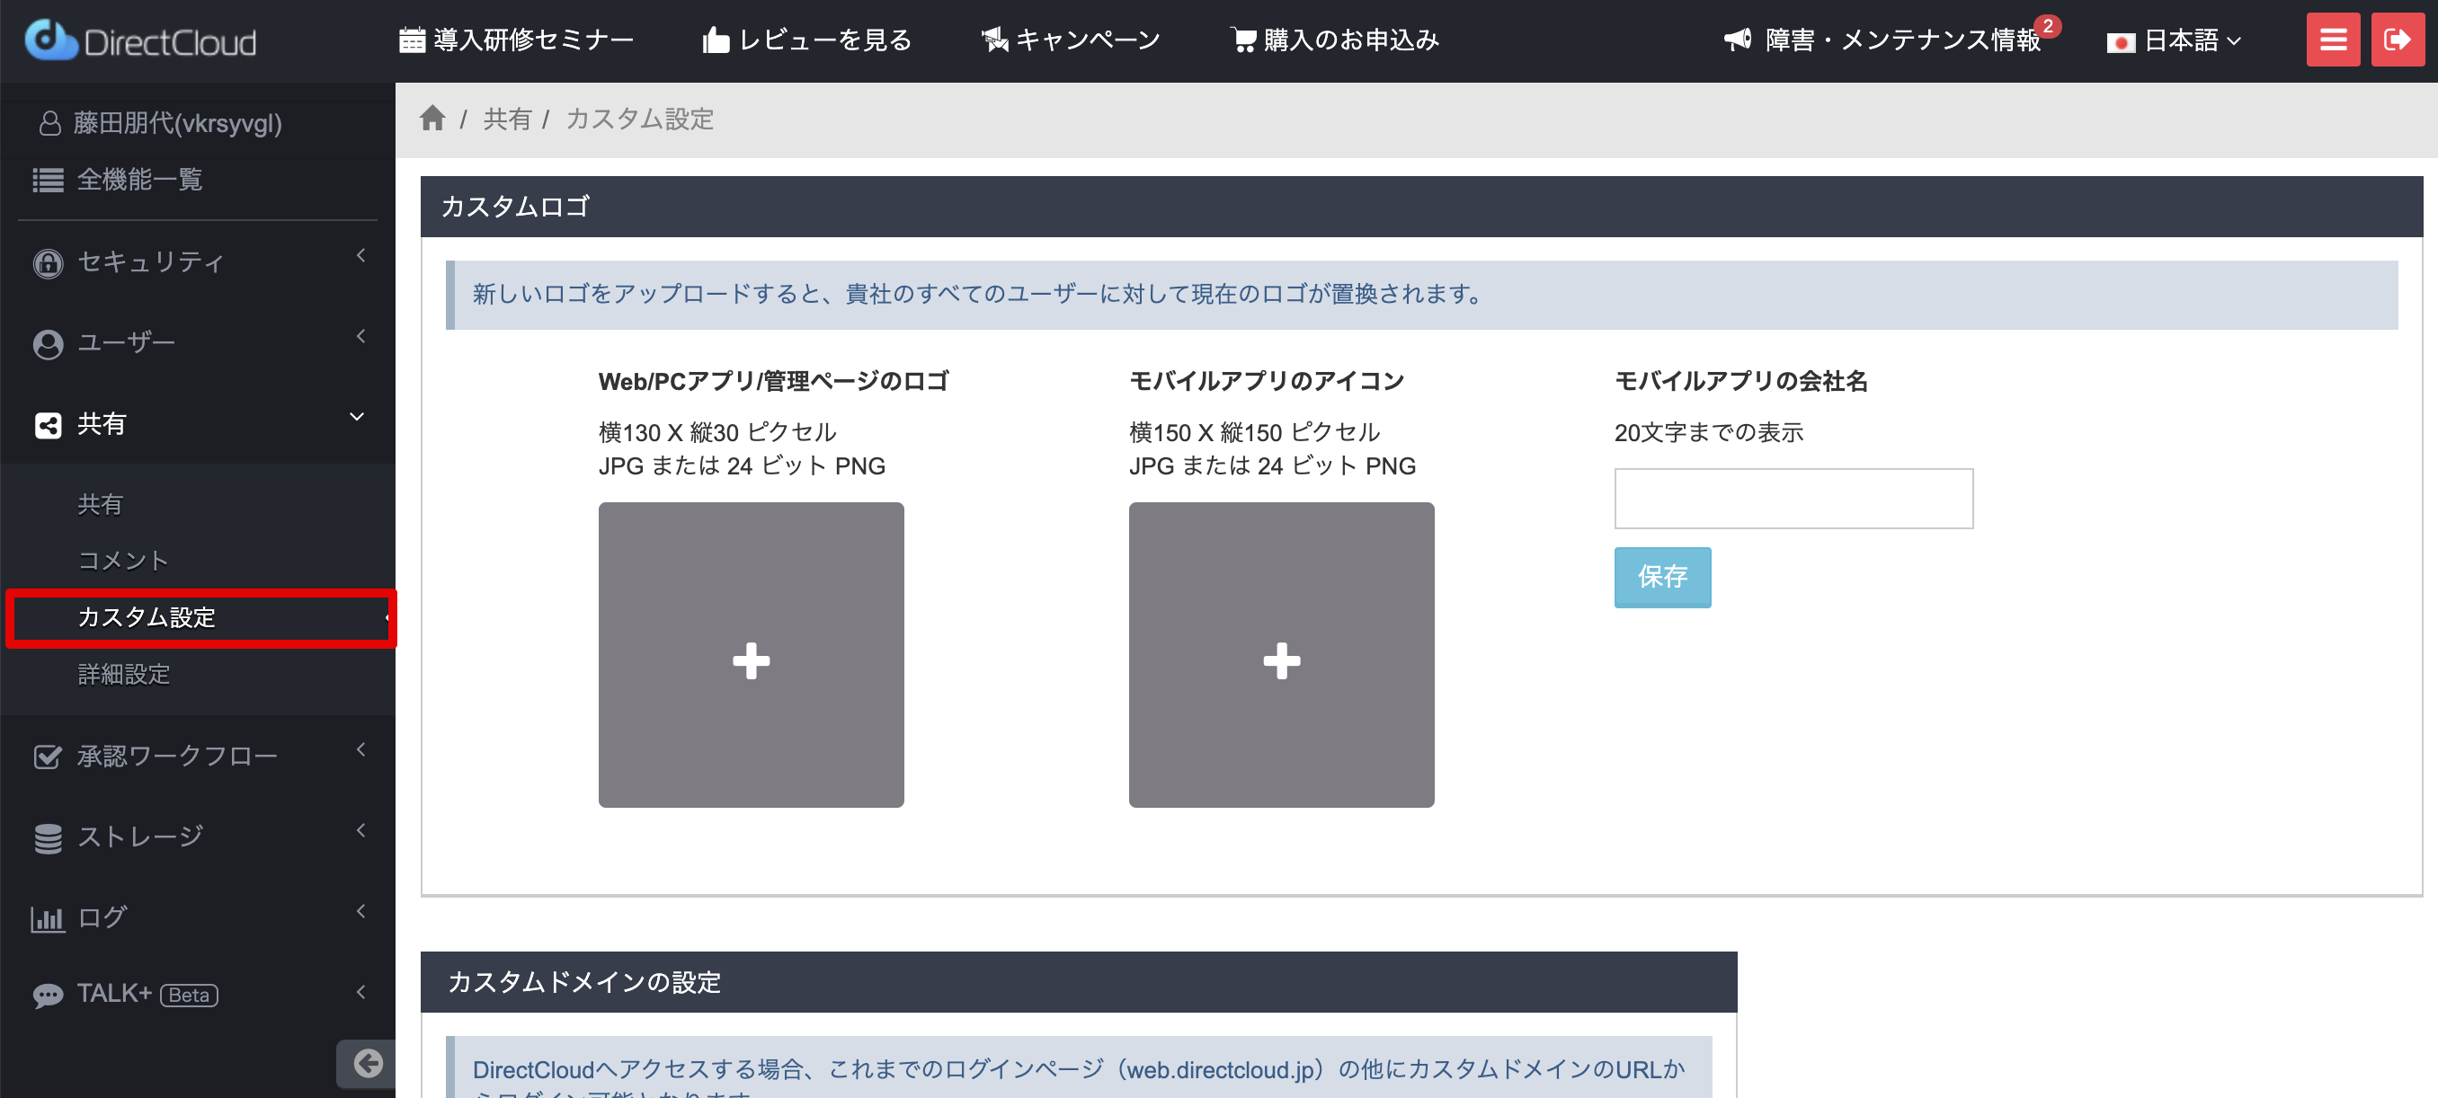Open 購入のお申込み link in header
This screenshot has width=2438, height=1098.
click(1335, 40)
